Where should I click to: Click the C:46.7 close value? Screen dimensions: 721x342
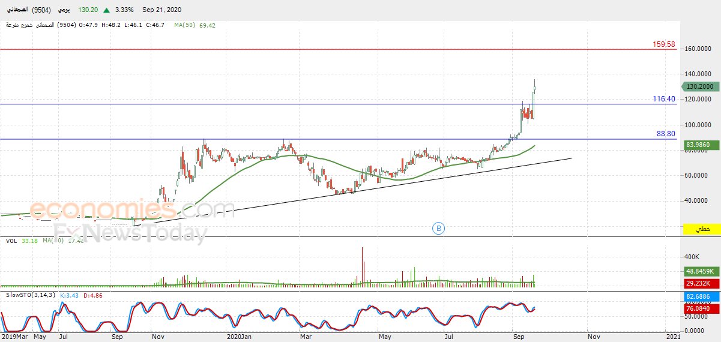(x=155, y=25)
